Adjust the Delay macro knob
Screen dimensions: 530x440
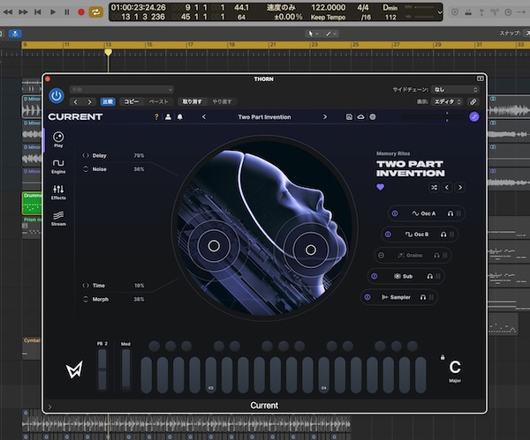coord(86,155)
